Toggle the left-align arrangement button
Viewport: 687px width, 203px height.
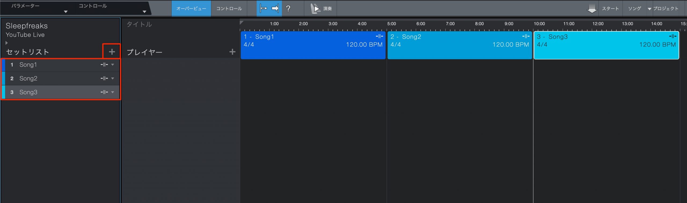point(263,9)
